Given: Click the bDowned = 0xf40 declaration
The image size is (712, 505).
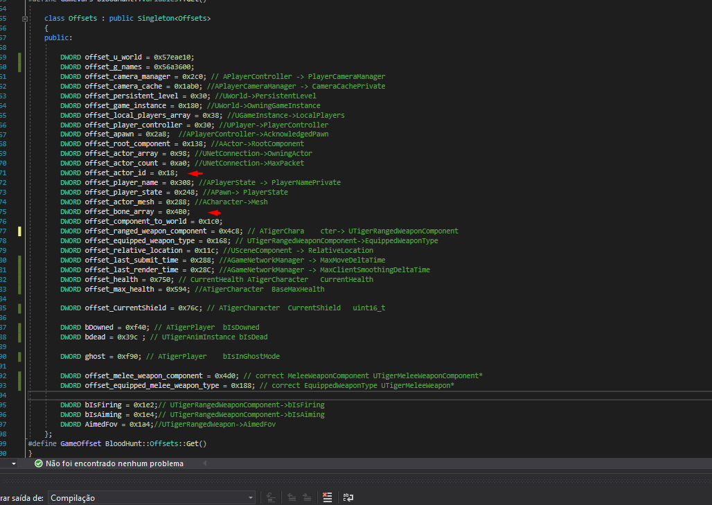Looking at the screenshot, I should [105, 328].
